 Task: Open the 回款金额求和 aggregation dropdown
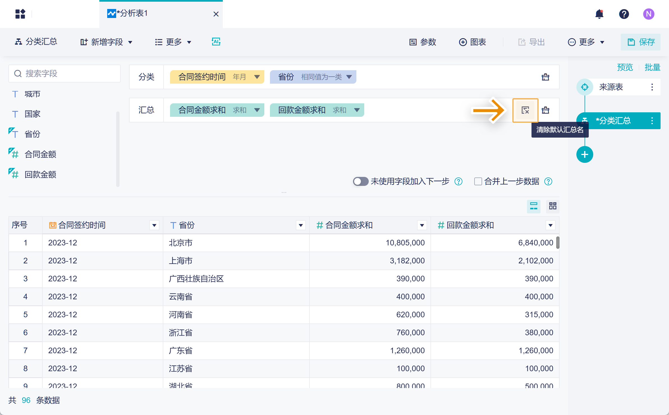tap(357, 110)
